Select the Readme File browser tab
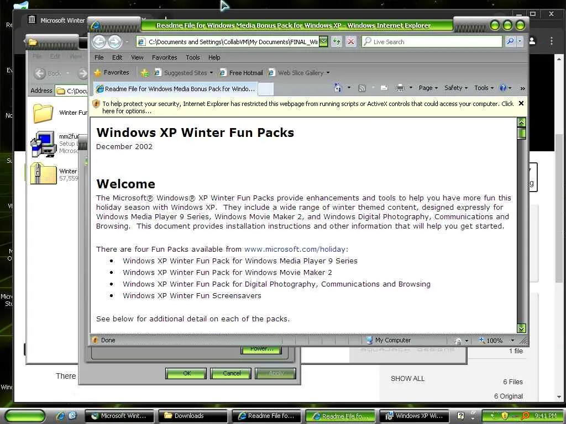566x424 pixels. click(176, 89)
